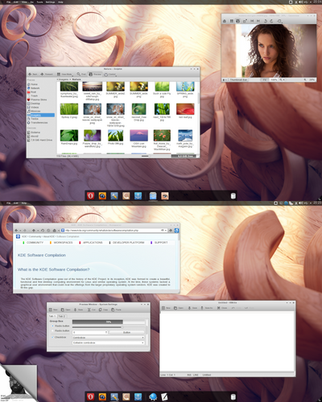The height and width of the screenshot is (402, 322).
Task: Switch image viewer to browse grid mode
Action: pos(231,21)
